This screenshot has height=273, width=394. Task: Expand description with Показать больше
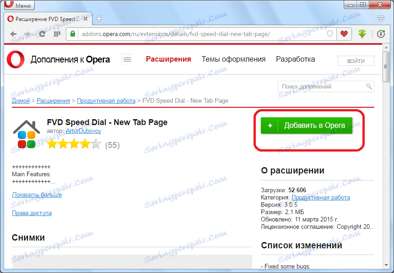pyautogui.click(x=37, y=195)
